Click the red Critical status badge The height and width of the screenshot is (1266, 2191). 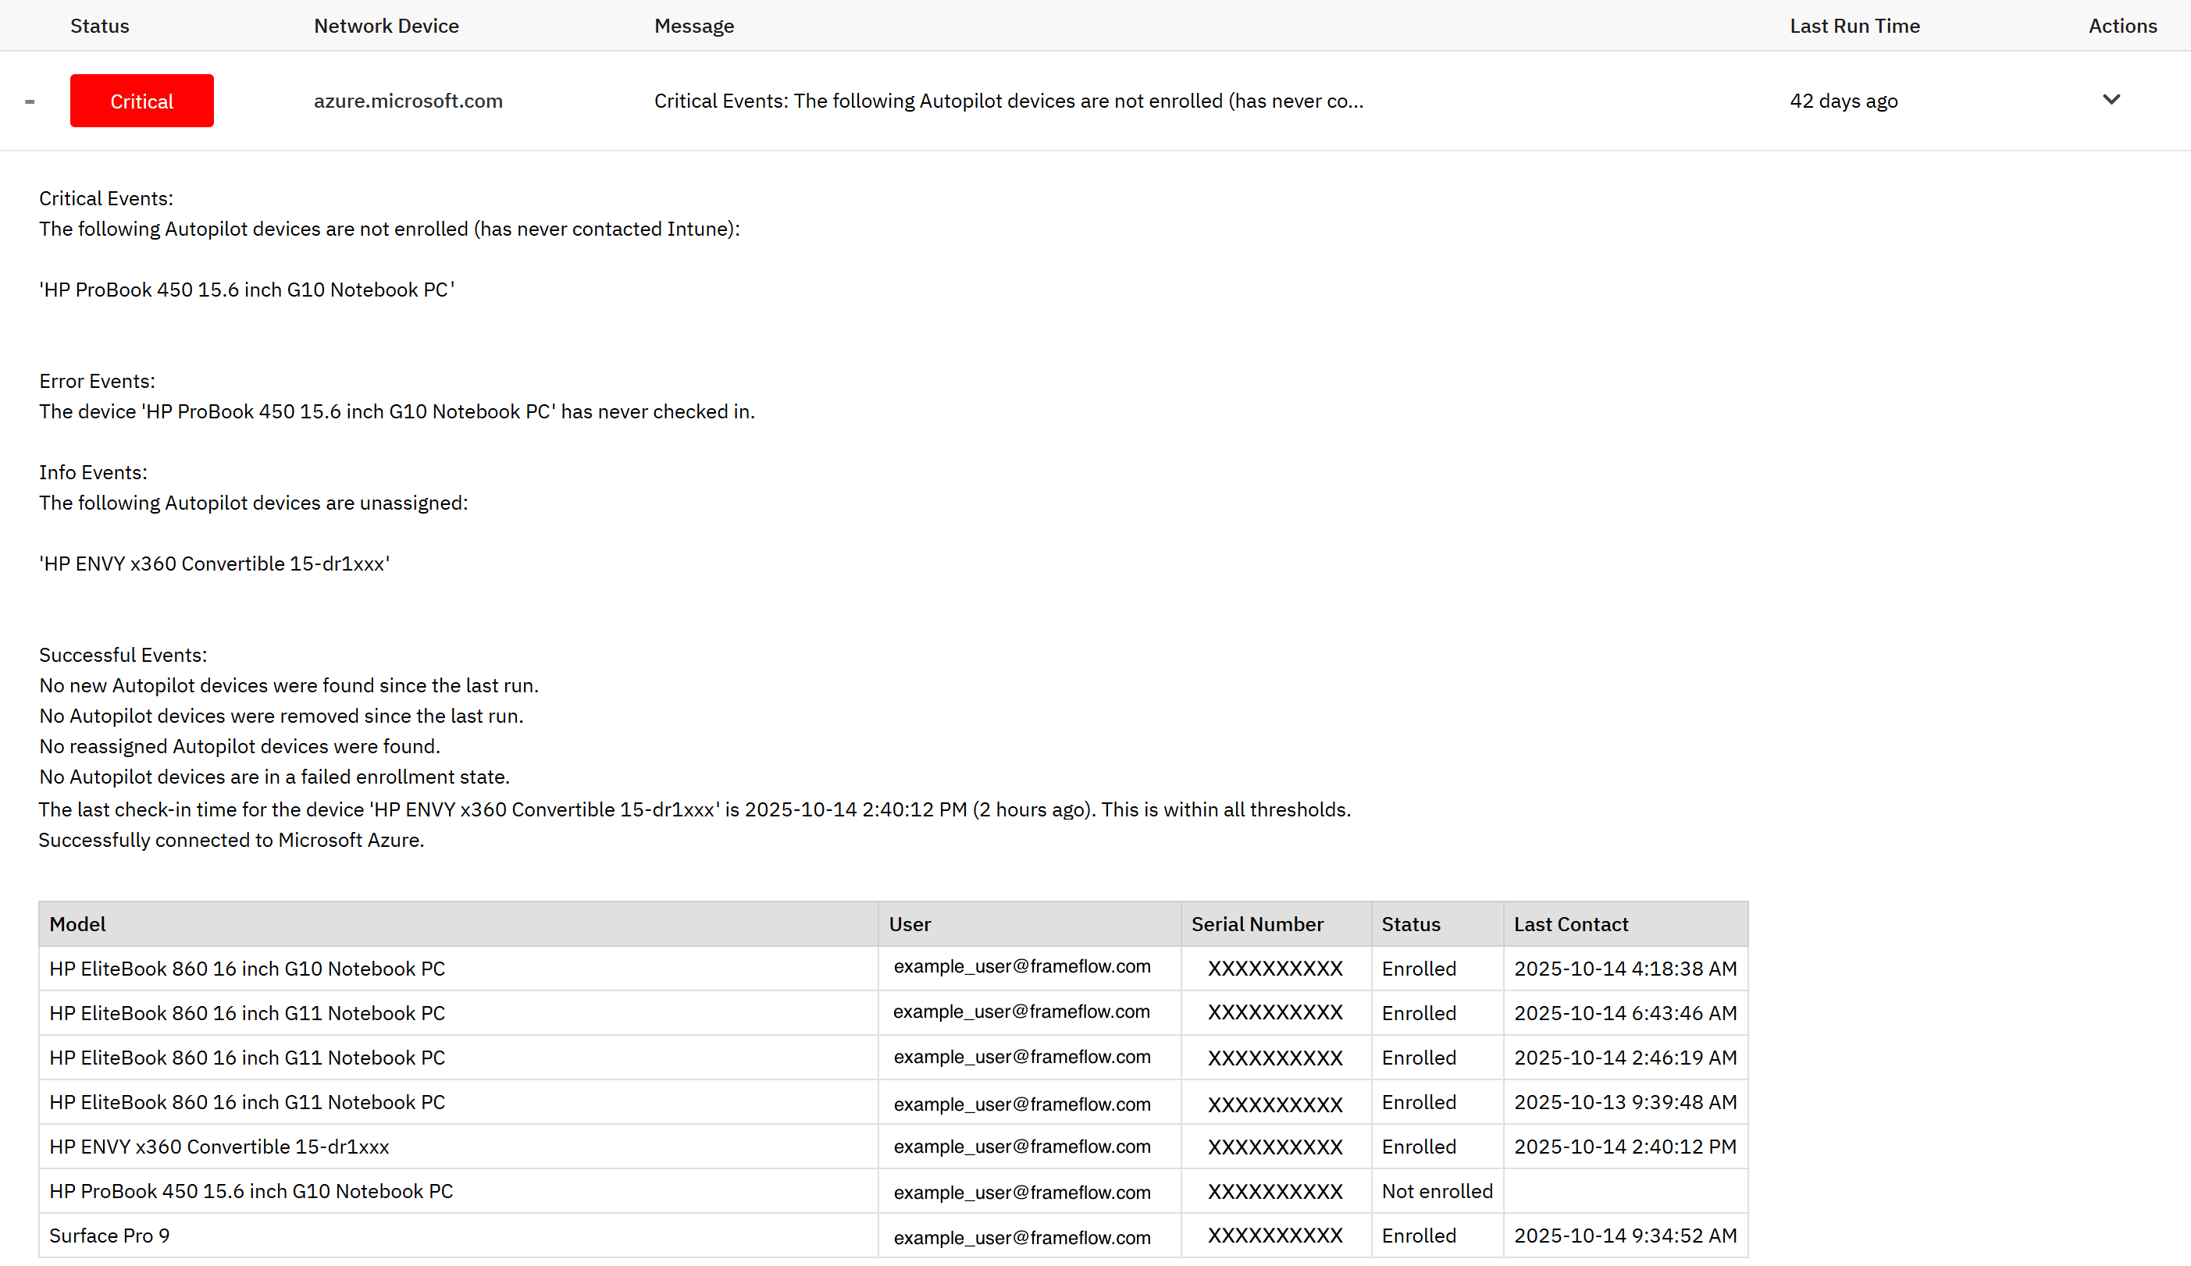pos(141,101)
